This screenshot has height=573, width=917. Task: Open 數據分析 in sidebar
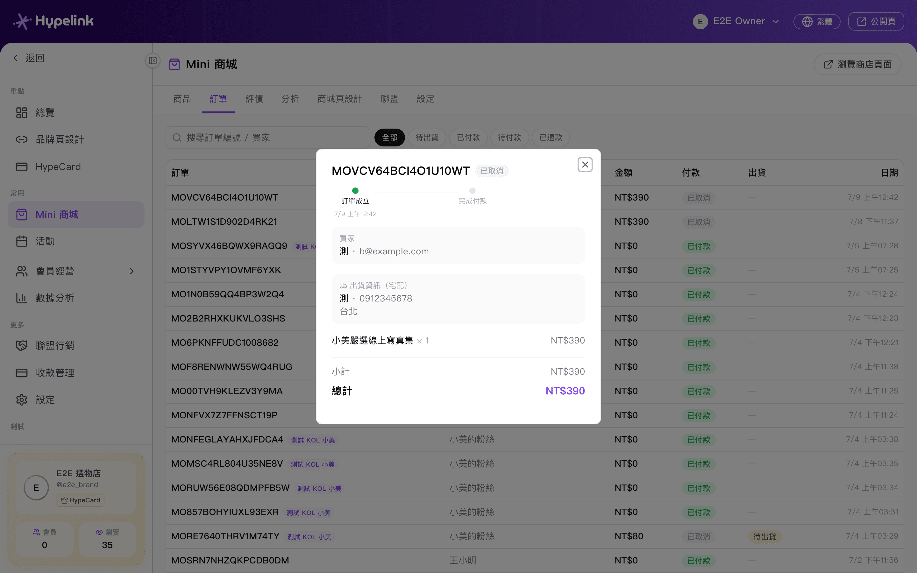76,298
